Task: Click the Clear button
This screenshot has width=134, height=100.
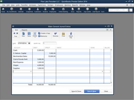Action: coord(106,91)
